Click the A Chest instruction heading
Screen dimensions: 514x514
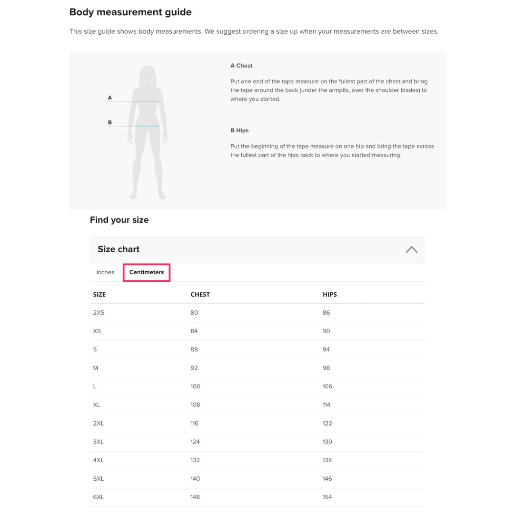[241, 66]
